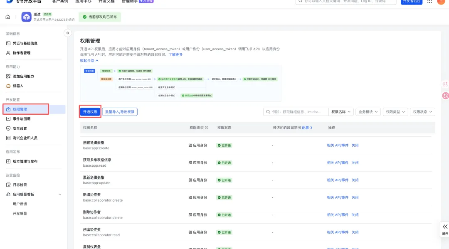The width and height of the screenshot is (449, 249).
Task: Click 已开通 status of 更新多维表格
Action: click(224, 180)
